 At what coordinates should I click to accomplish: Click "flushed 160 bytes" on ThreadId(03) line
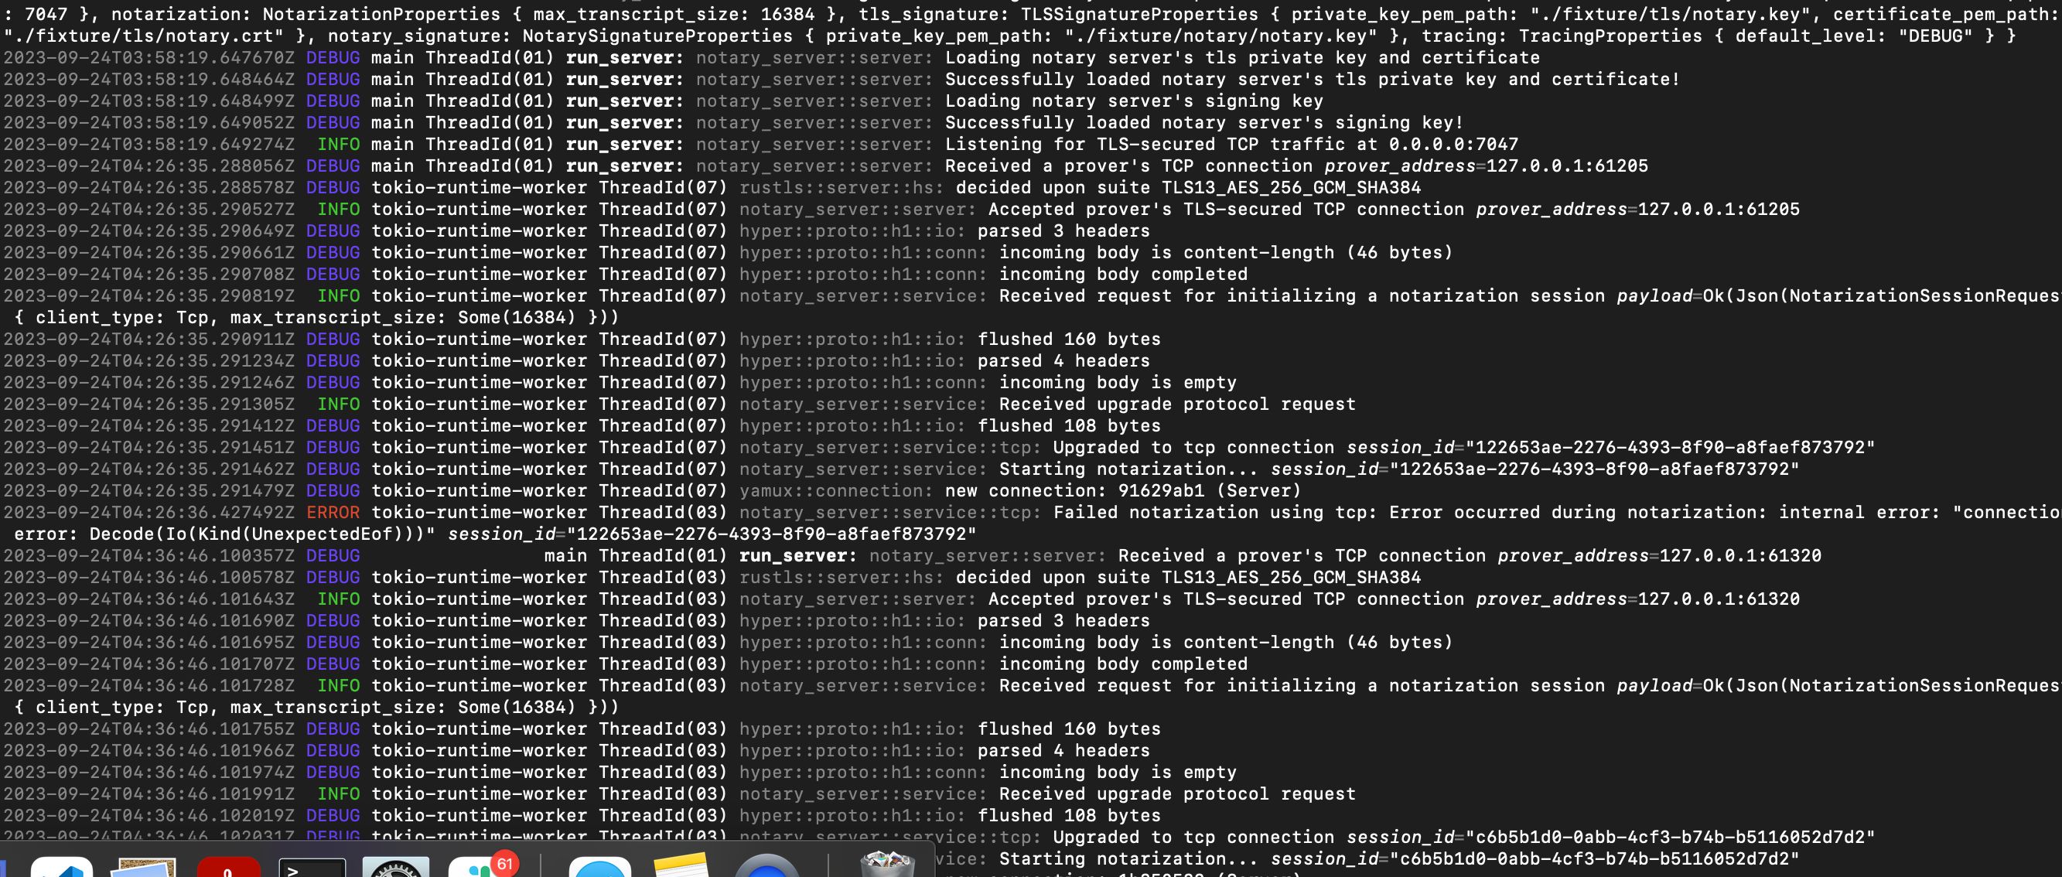coord(1070,729)
